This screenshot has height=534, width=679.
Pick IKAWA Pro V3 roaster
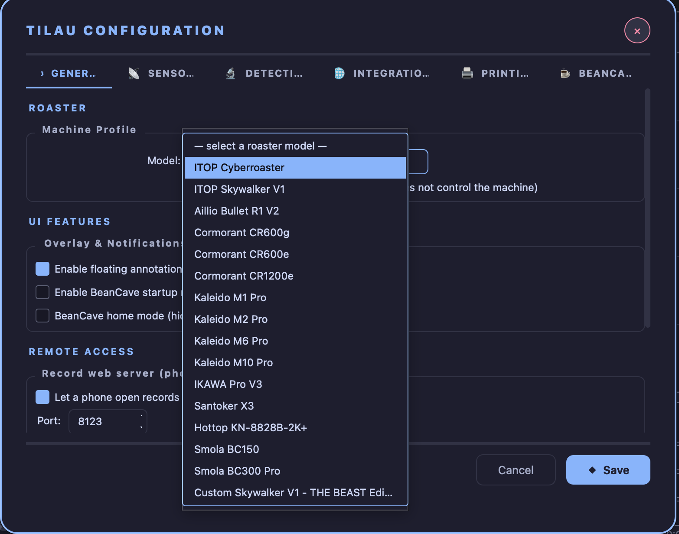(x=295, y=384)
